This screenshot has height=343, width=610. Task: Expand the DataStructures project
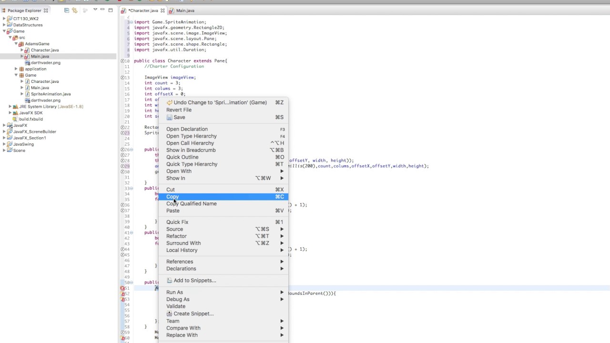(x=4, y=25)
